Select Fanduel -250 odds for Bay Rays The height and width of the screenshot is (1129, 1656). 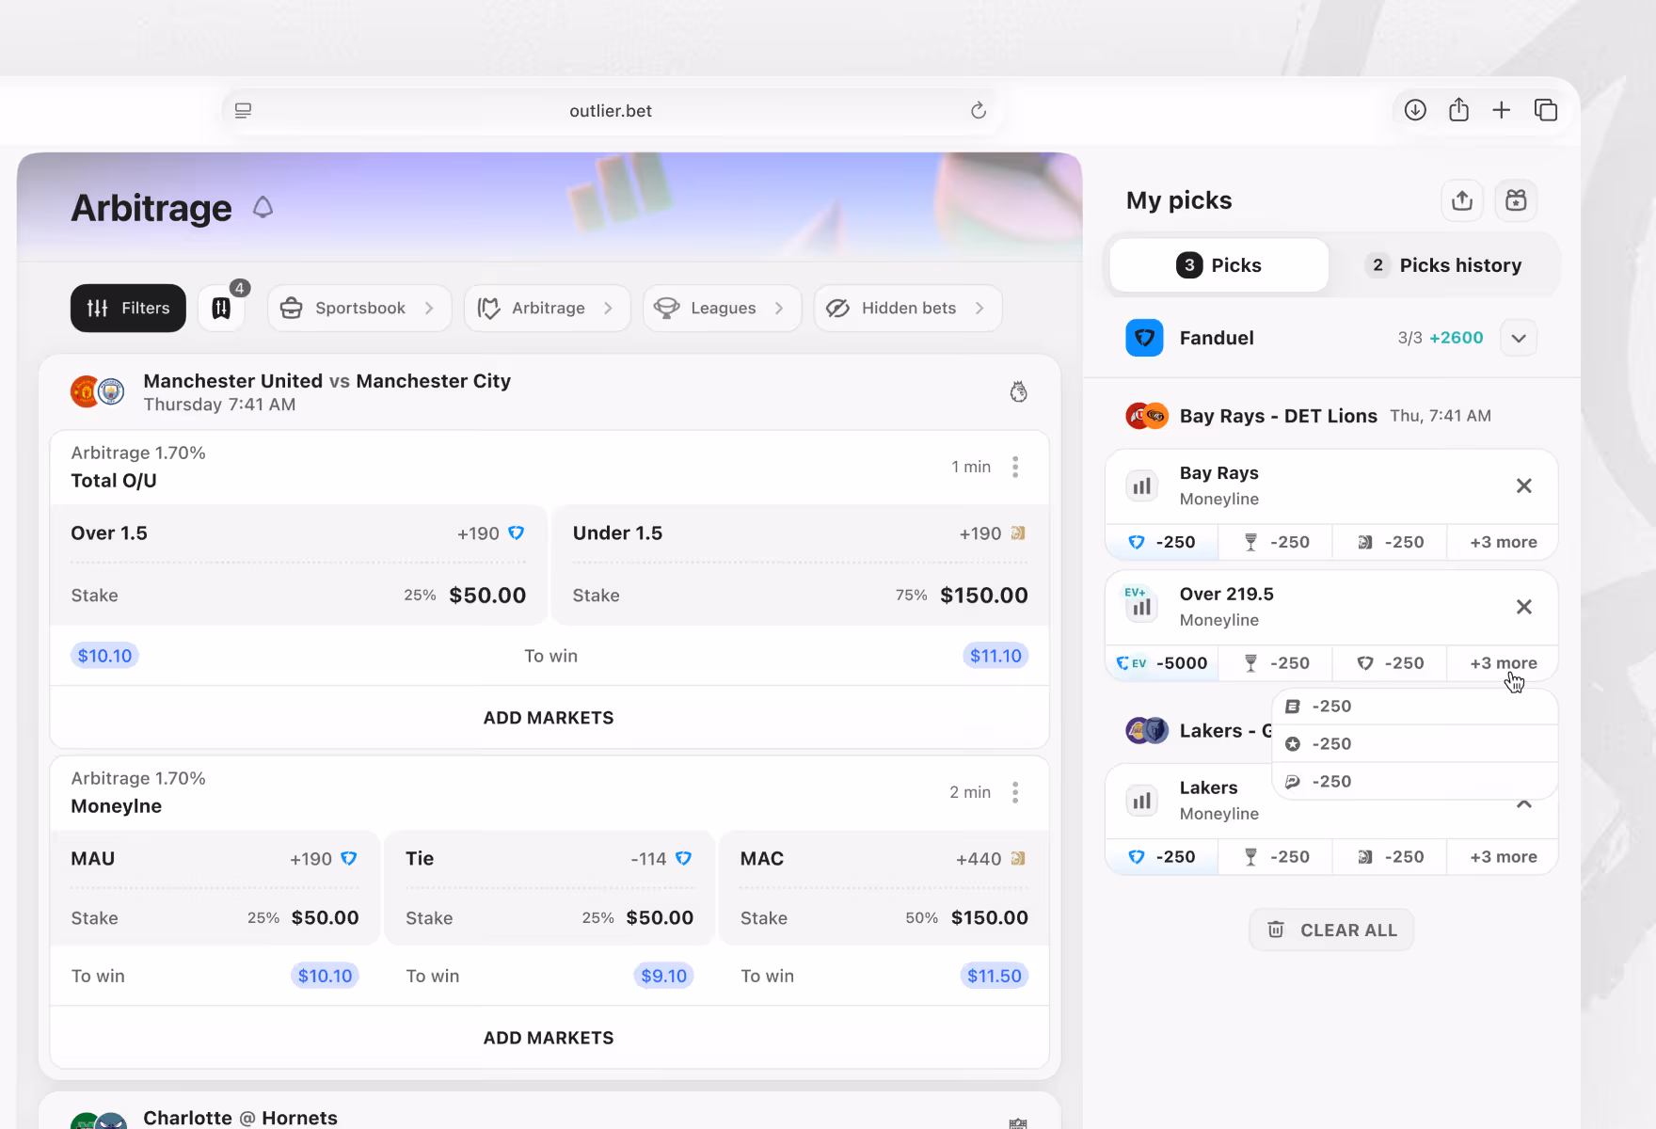[1162, 542]
